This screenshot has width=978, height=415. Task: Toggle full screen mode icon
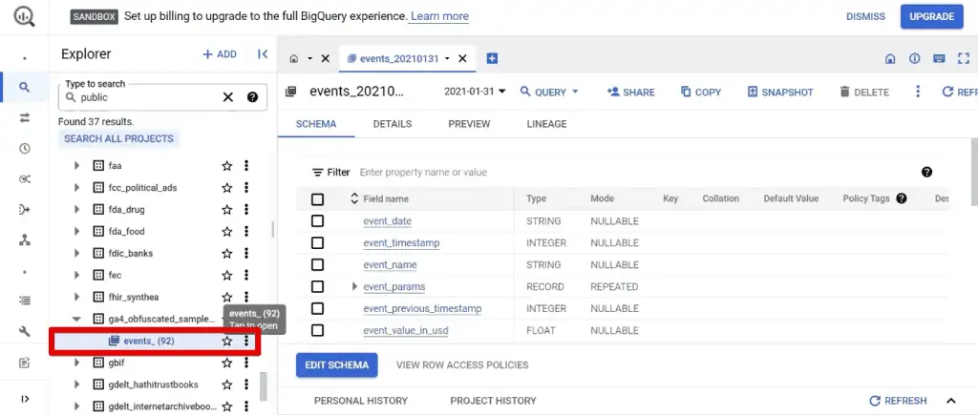tap(964, 58)
